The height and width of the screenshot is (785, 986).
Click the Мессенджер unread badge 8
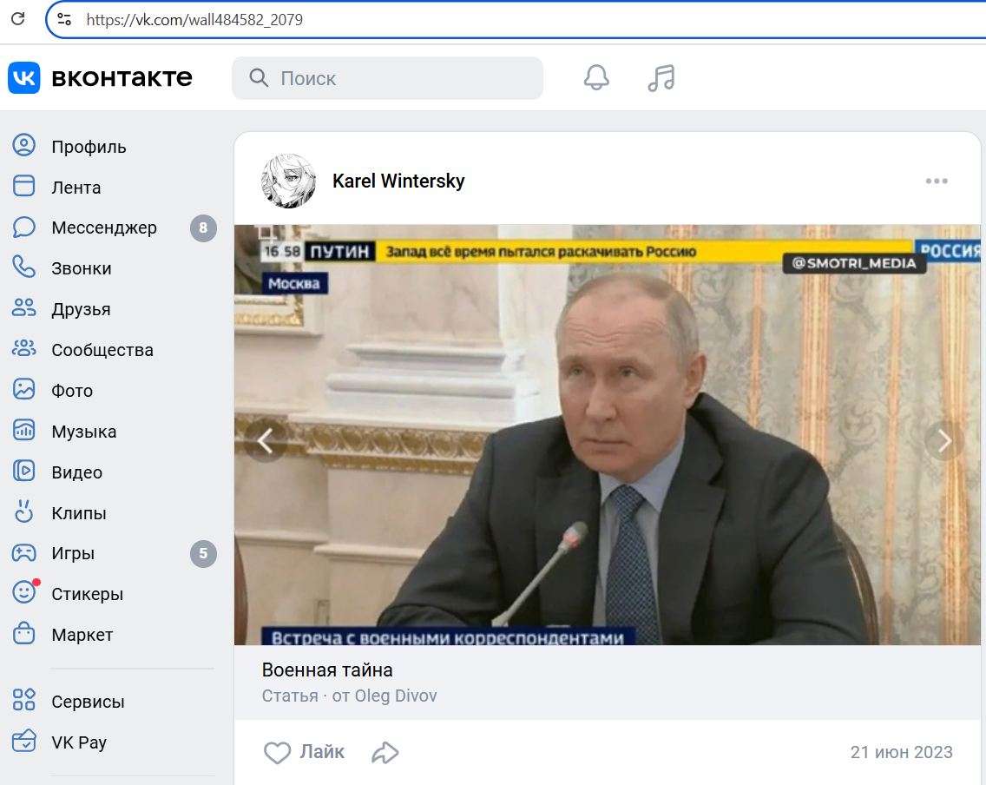point(203,228)
